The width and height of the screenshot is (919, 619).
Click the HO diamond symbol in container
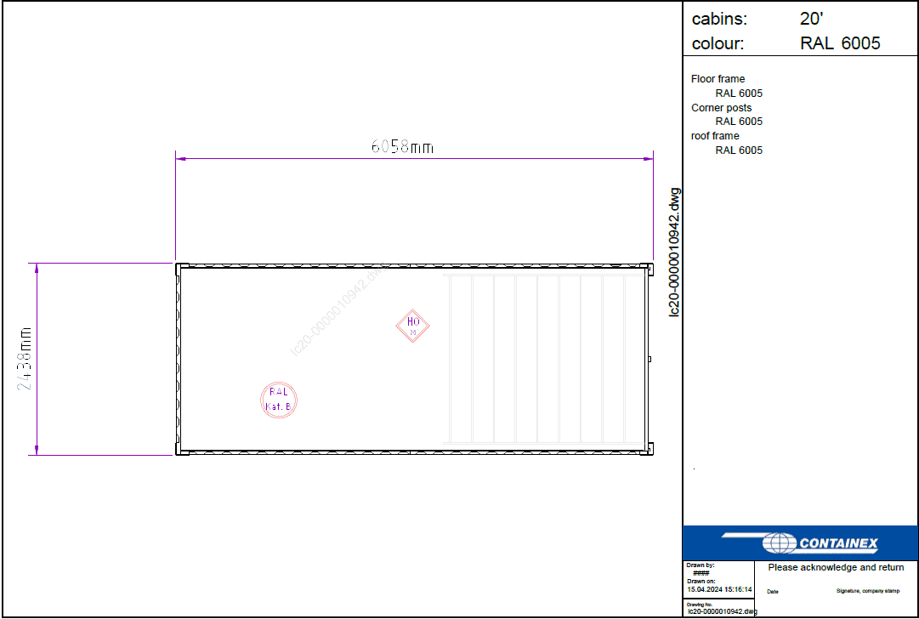(412, 326)
